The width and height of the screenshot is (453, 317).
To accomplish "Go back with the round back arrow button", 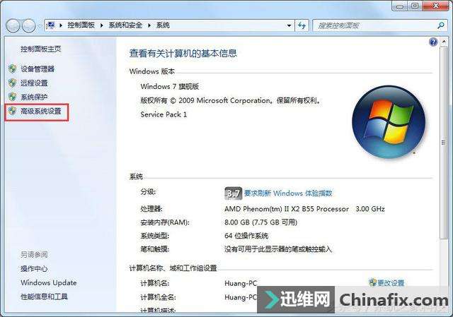I will [13, 26].
